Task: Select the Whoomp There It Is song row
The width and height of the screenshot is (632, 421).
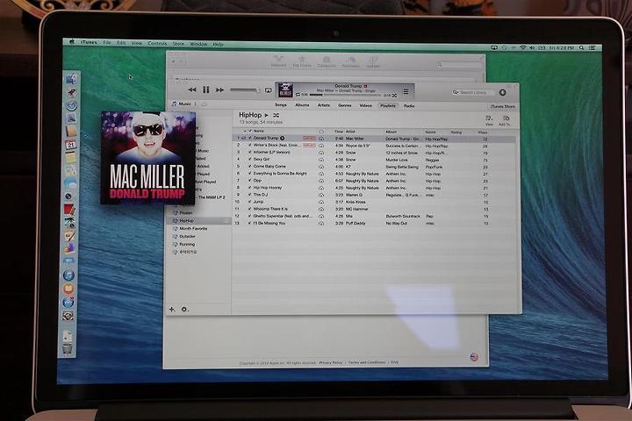Action: 374,209
